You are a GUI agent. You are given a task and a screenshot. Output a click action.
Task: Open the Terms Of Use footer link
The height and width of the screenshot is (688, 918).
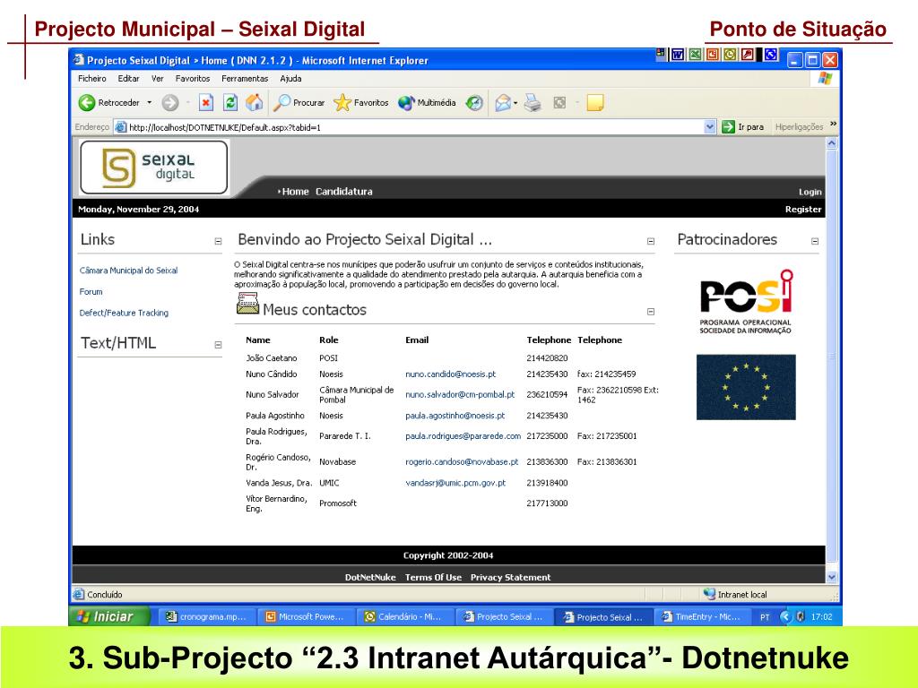tap(433, 578)
